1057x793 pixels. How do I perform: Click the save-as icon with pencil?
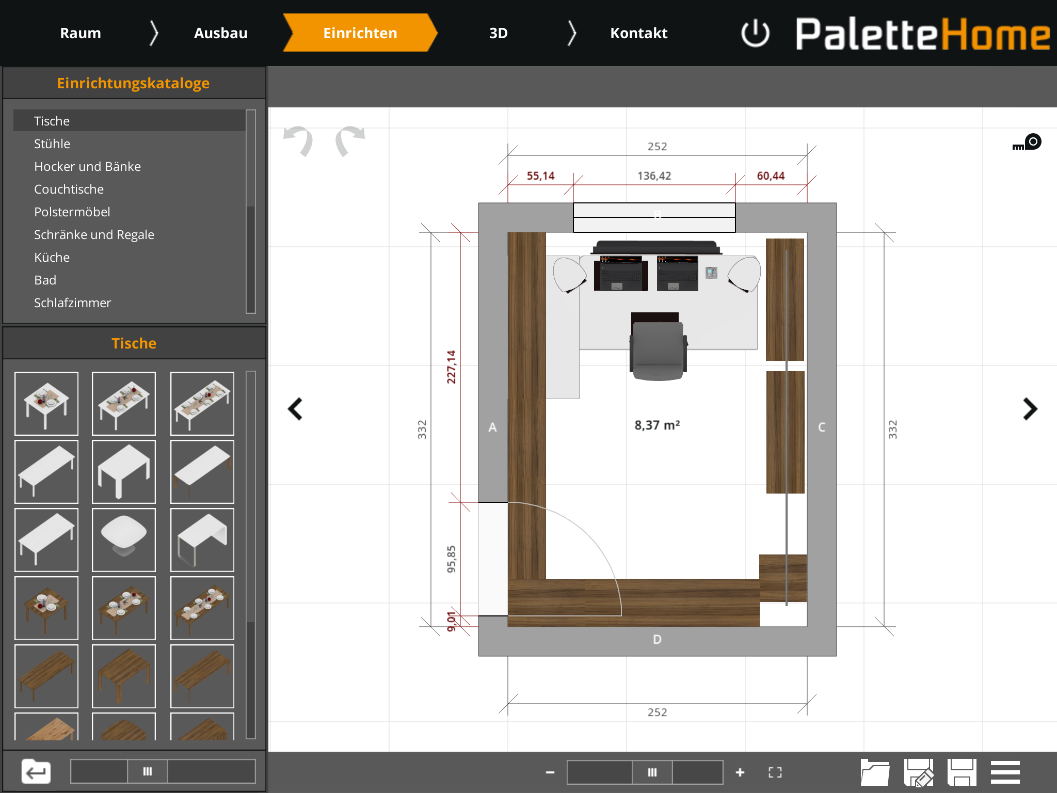click(918, 772)
